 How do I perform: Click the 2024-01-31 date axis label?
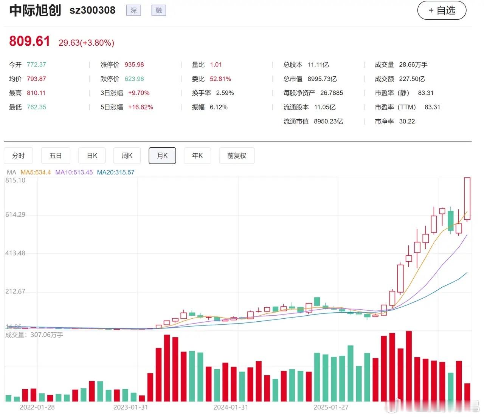pyautogui.click(x=231, y=407)
